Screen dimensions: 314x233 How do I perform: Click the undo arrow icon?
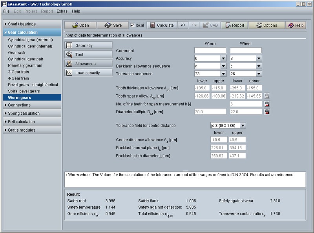tap(183, 25)
